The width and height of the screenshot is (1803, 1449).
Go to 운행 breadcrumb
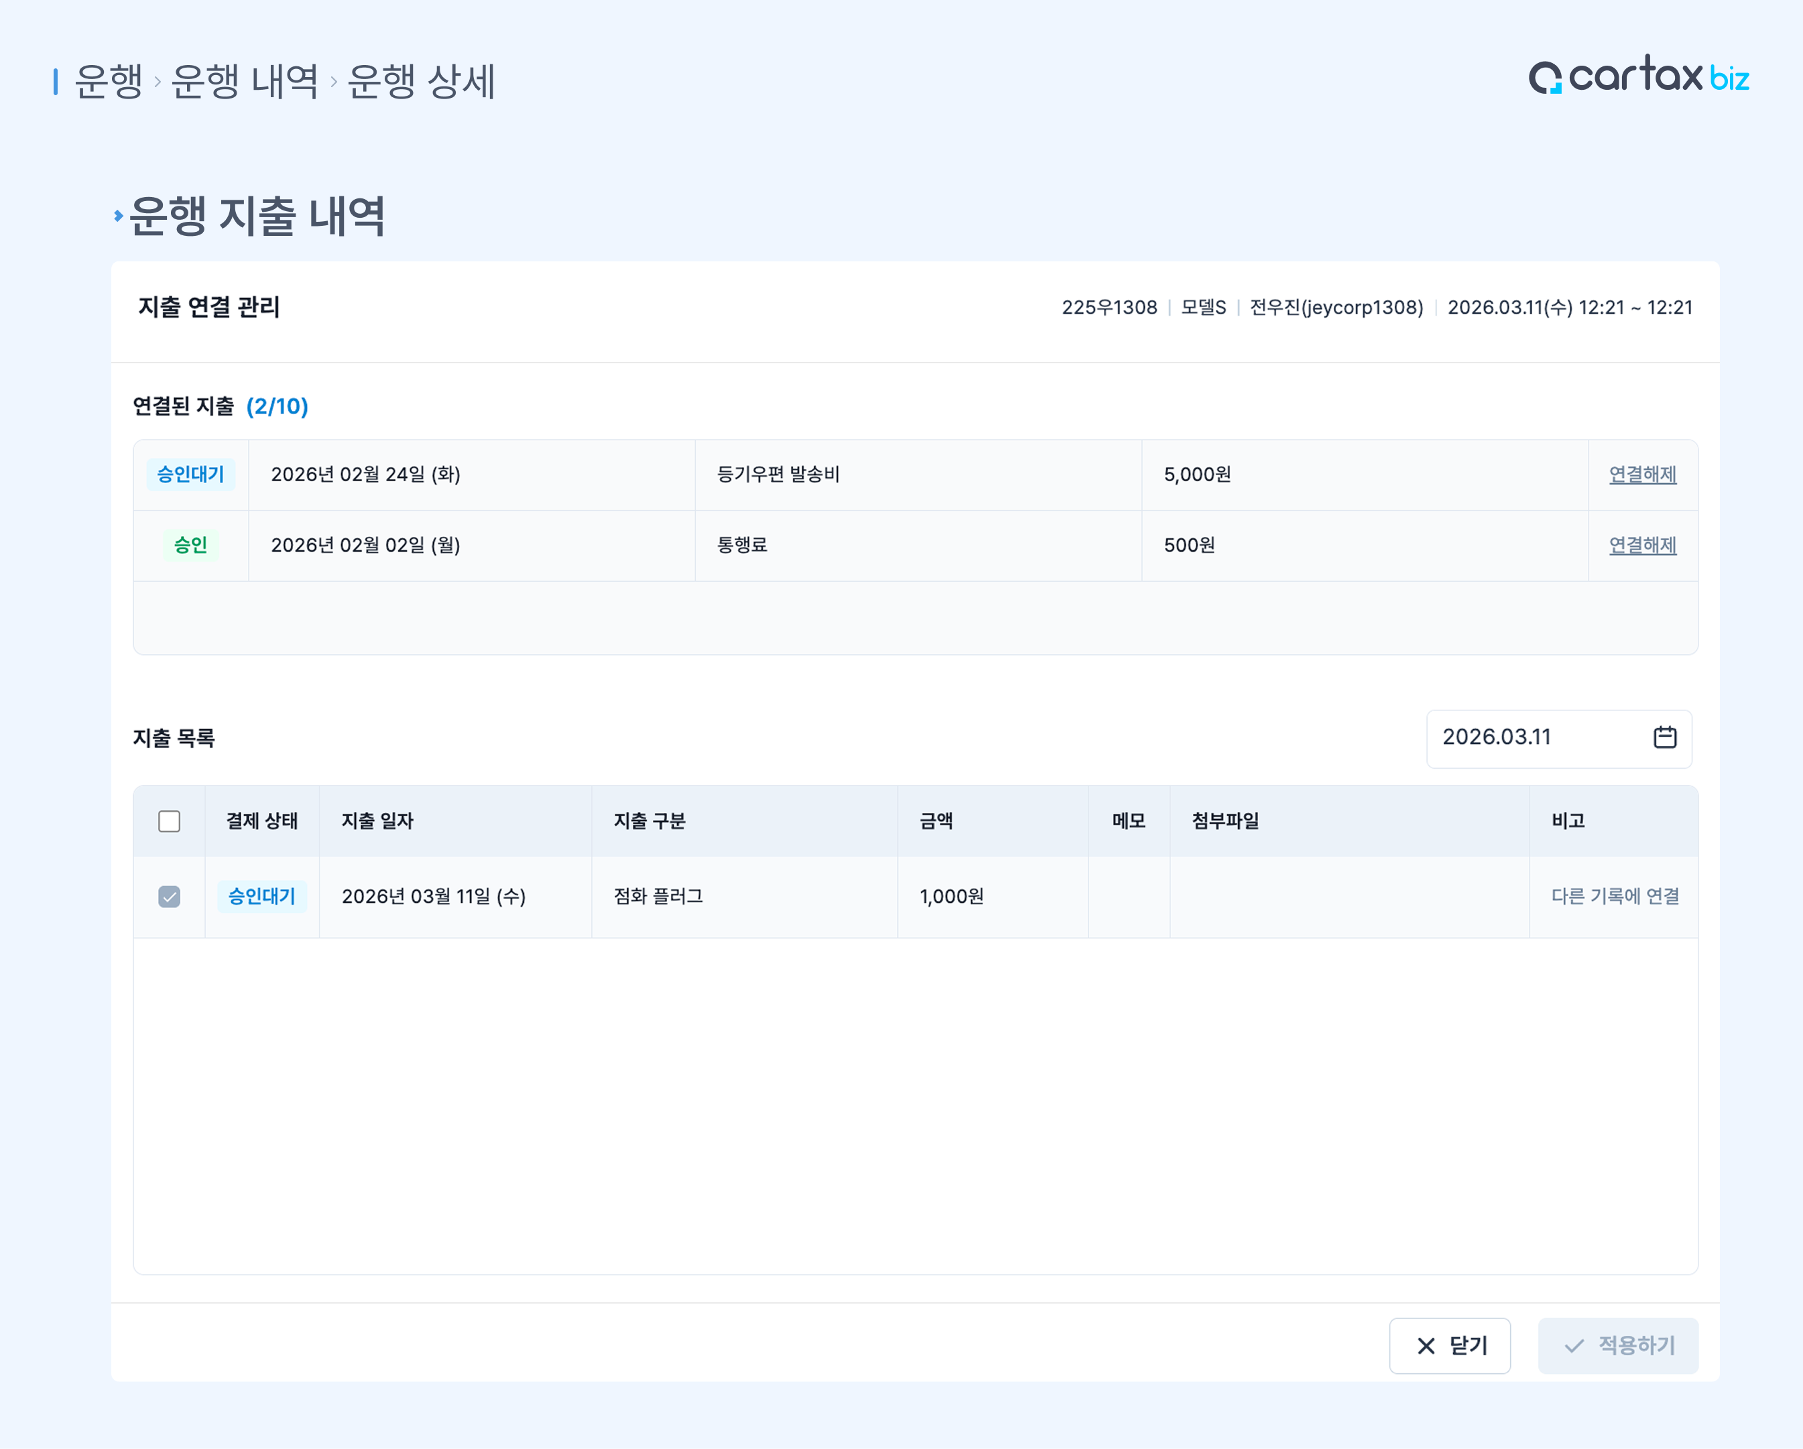coord(109,81)
